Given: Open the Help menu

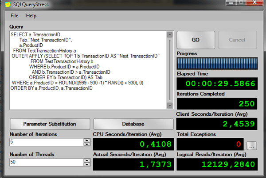Looking at the screenshot, I should coord(31,15).
